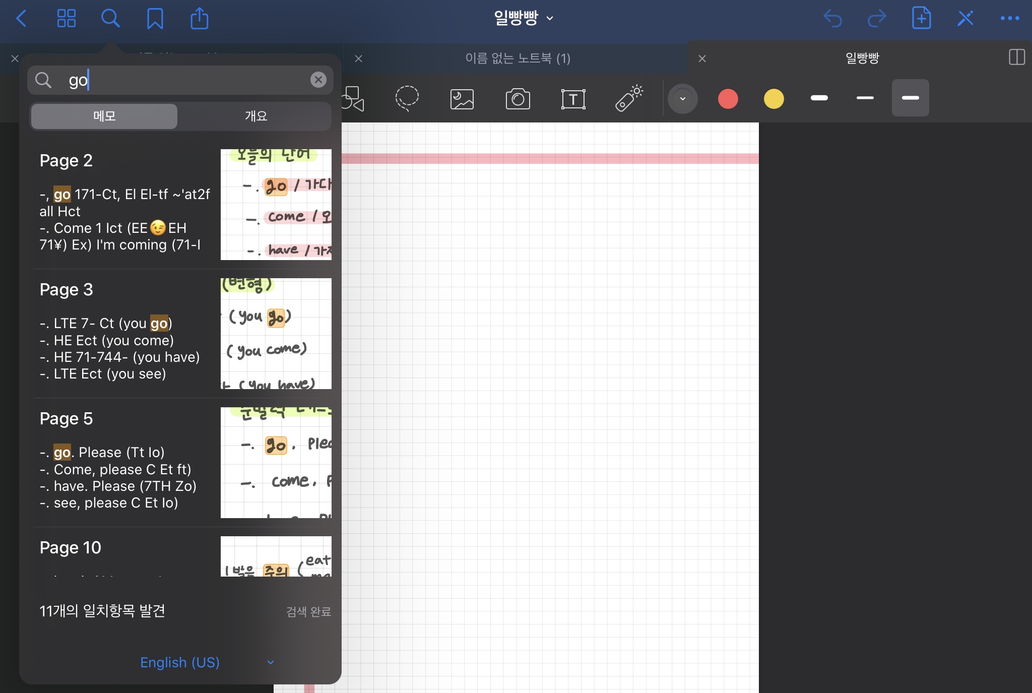1032x693 pixels.
Task: Switch search scope to 메모
Action: [x=104, y=116]
